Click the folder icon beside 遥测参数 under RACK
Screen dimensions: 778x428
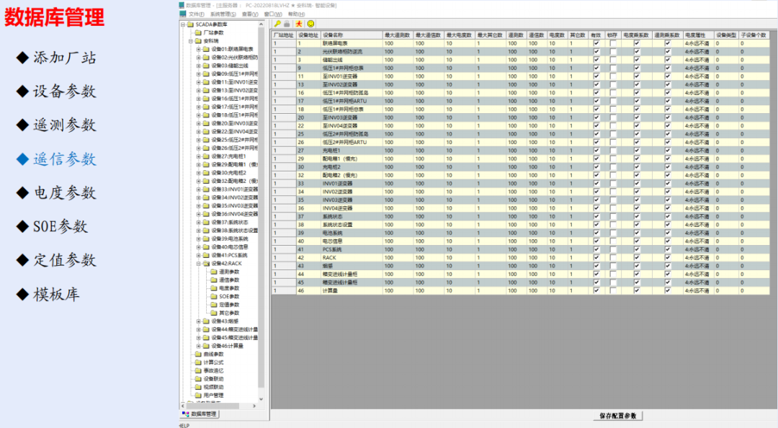pyautogui.click(x=214, y=272)
